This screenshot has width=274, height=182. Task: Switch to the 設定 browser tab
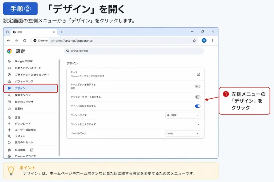point(33,32)
